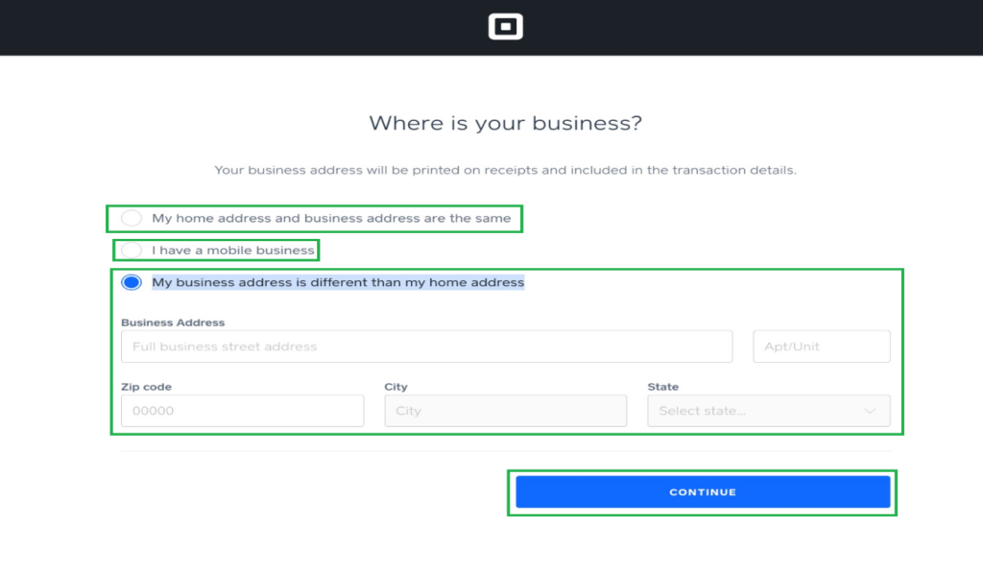Viewport: 983px width, 574px height.
Task: Select business address is different radio
Action: point(131,282)
